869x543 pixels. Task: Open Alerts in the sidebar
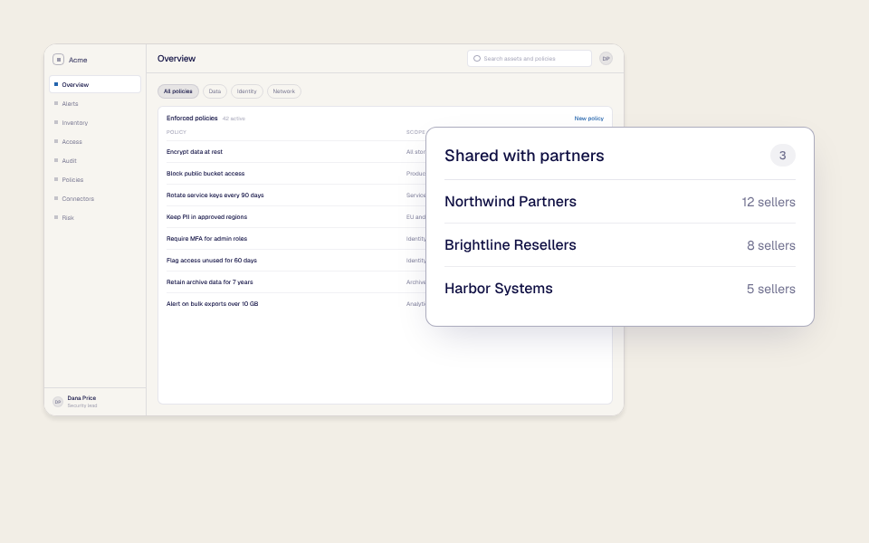95,103
